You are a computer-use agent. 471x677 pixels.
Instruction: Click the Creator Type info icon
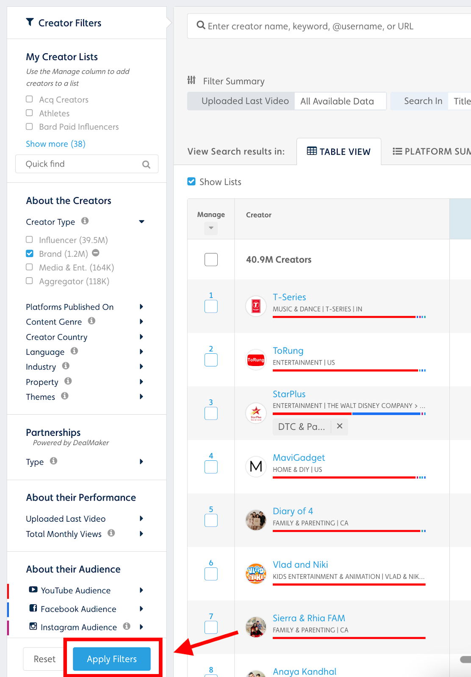[x=85, y=221]
